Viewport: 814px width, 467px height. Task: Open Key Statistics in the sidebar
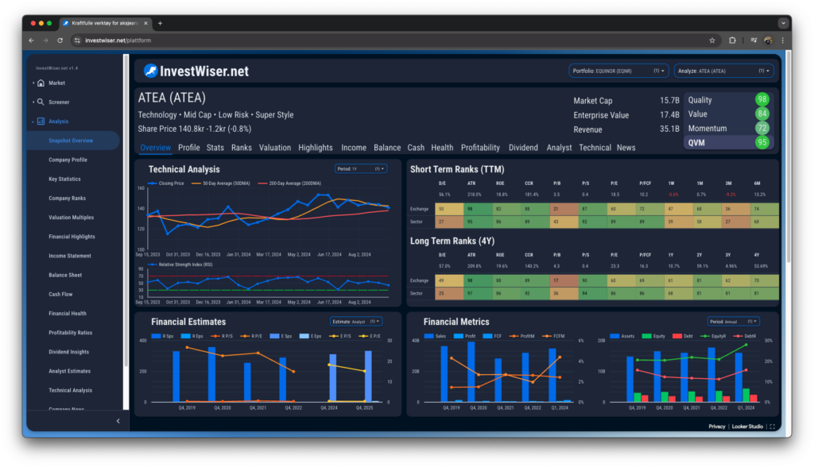64,179
